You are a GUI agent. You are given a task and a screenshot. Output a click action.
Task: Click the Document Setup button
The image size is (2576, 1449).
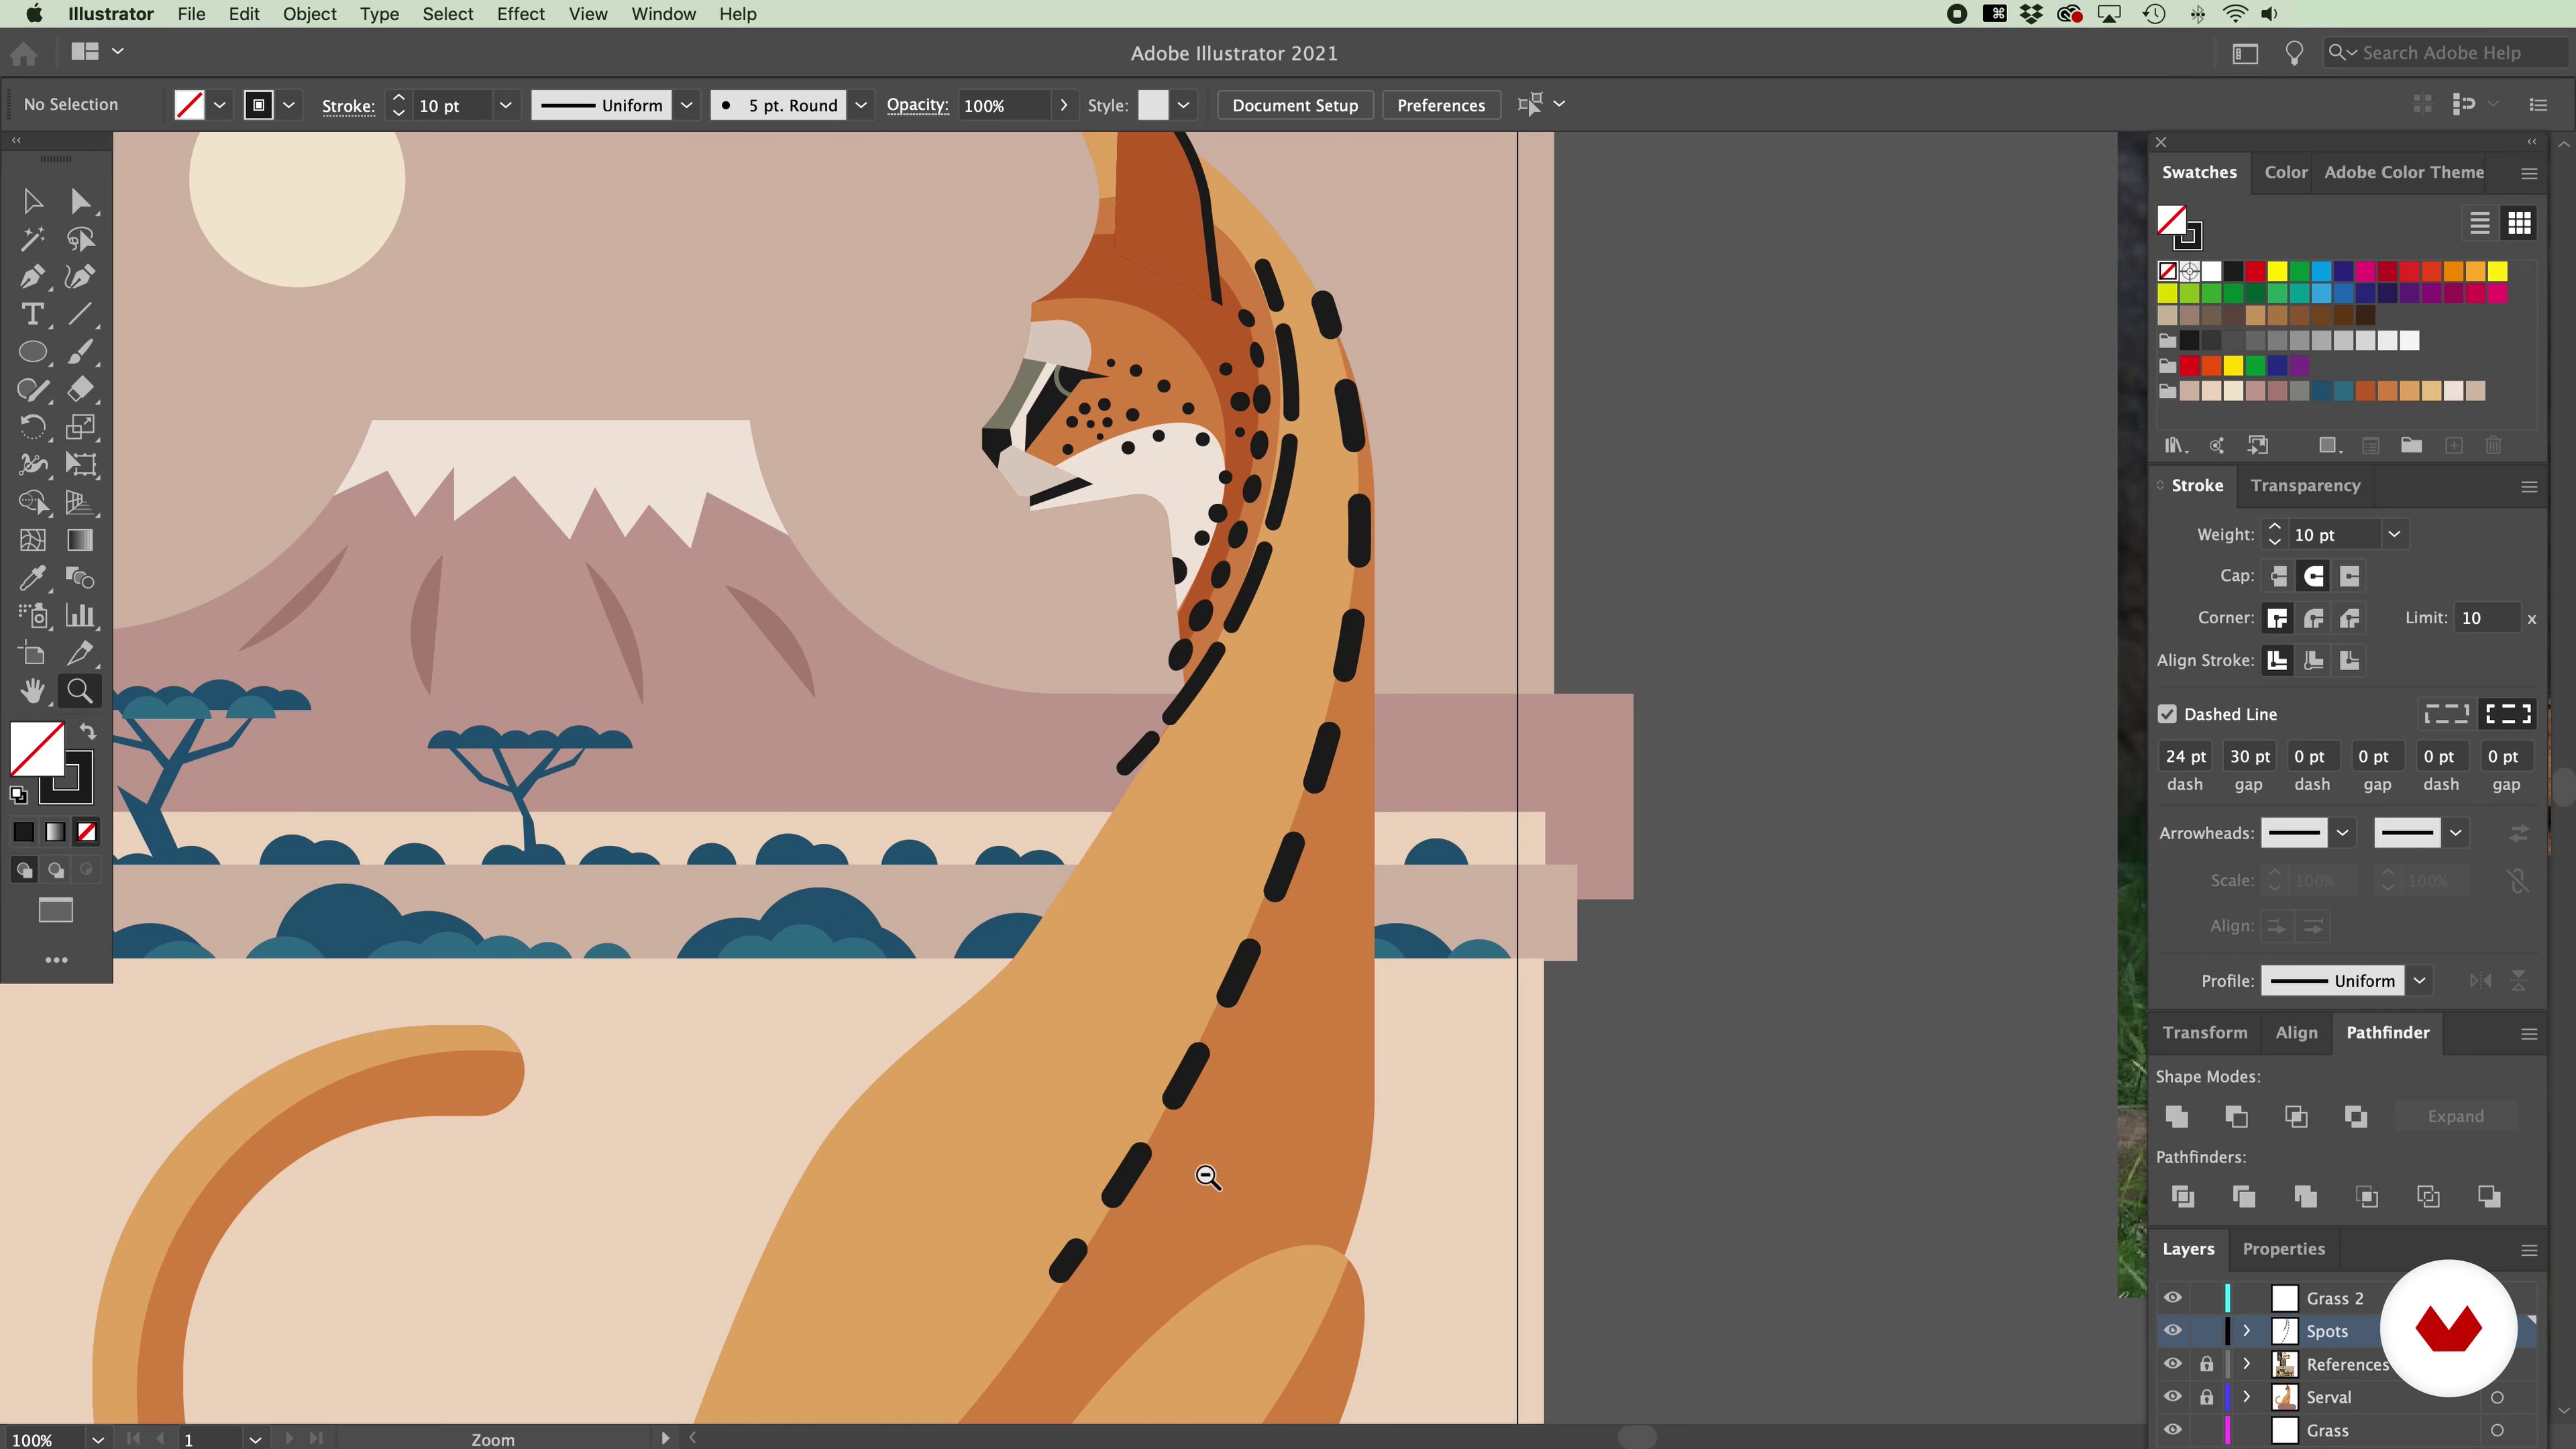coord(1295,105)
